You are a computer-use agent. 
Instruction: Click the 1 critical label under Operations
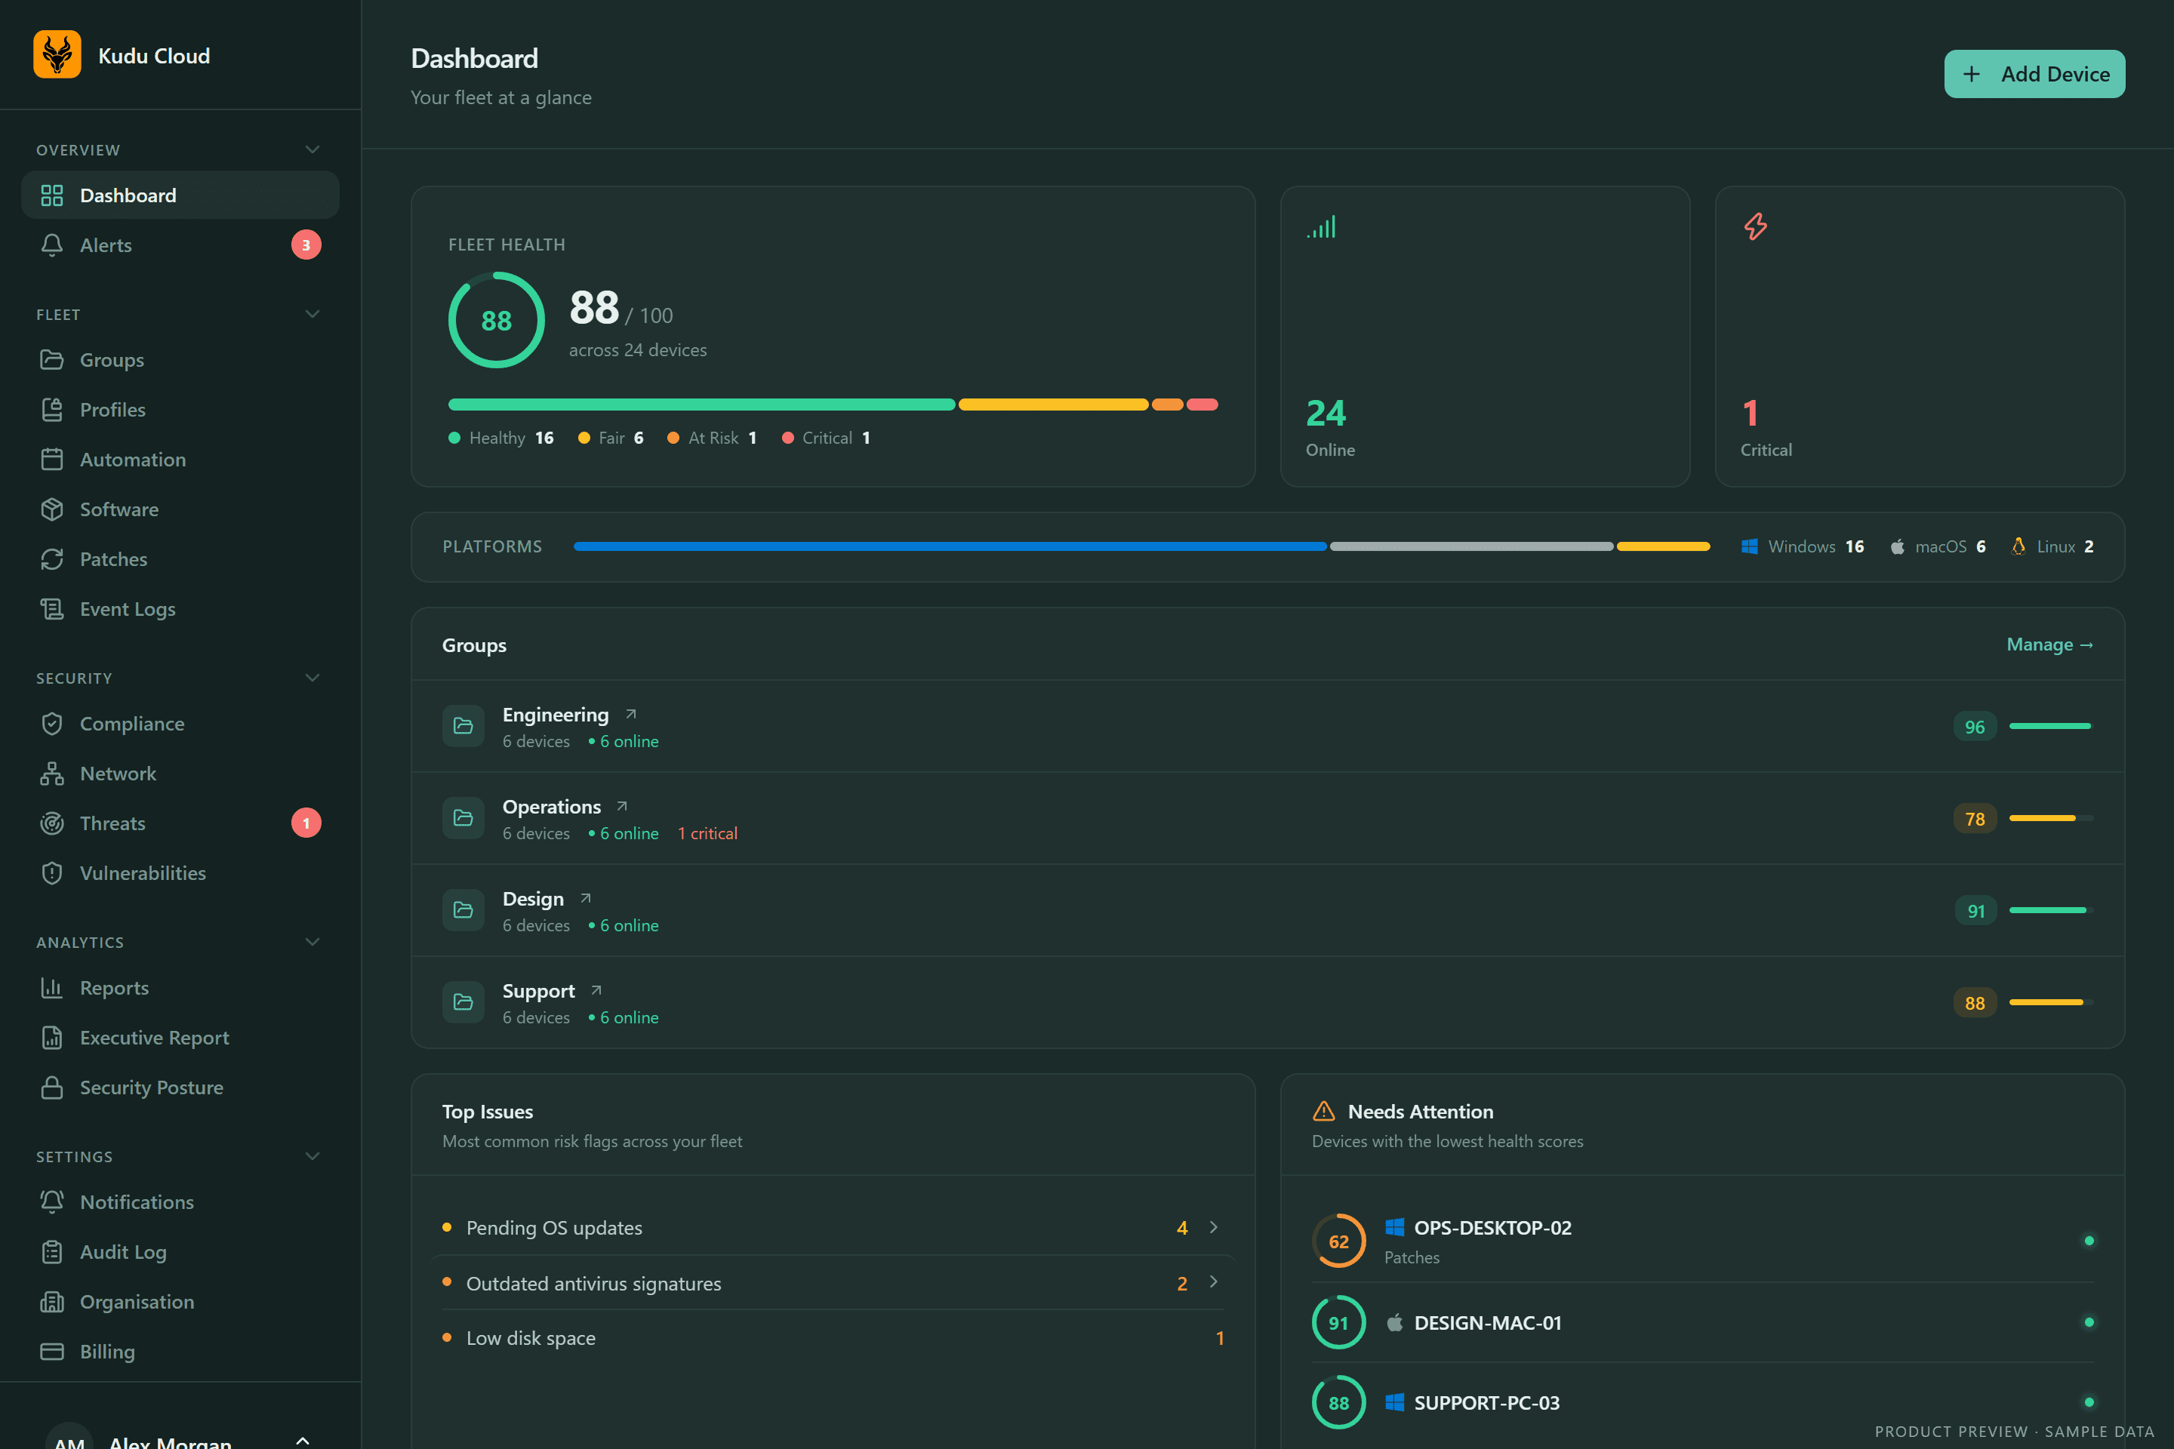click(x=707, y=833)
